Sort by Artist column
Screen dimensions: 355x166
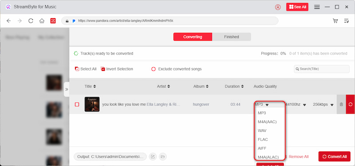coord(163,86)
